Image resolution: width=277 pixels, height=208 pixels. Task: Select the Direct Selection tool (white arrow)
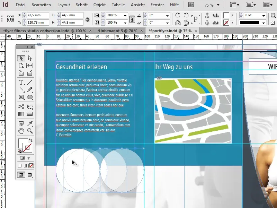pos(30,58)
